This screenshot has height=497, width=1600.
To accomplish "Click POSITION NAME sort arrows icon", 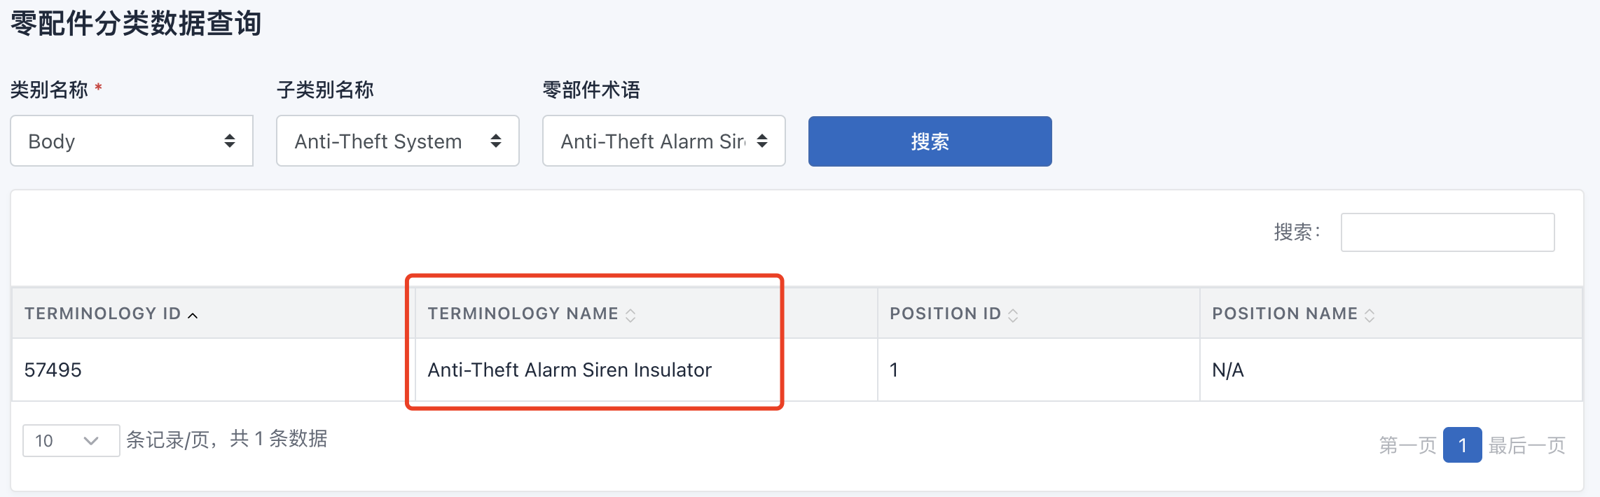I will 1370,315.
